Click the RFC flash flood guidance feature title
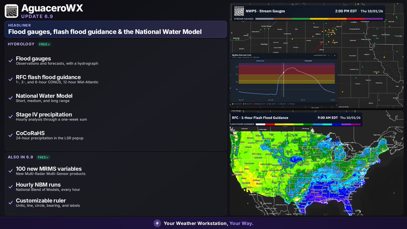This screenshot has width=407, height=229. click(x=48, y=77)
